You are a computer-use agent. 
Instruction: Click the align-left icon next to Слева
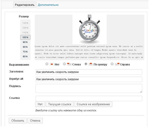click(69, 64)
